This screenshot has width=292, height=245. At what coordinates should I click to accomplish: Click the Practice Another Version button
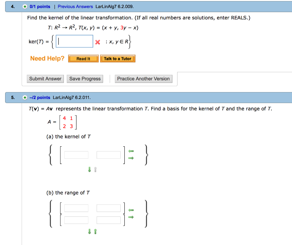(143, 79)
